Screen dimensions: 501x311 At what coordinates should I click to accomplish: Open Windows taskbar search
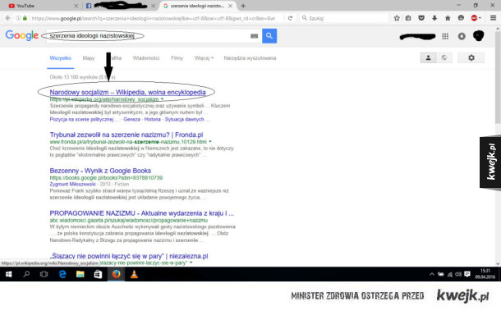[x=26, y=274]
